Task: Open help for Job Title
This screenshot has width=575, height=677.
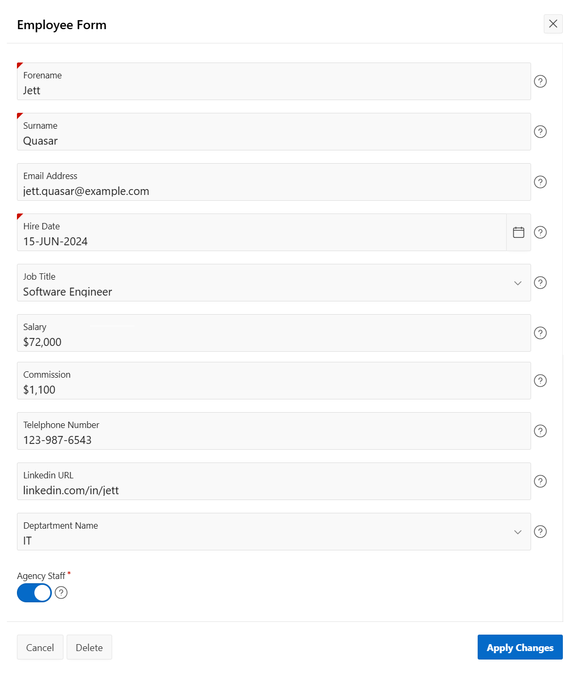Action: [540, 282]
